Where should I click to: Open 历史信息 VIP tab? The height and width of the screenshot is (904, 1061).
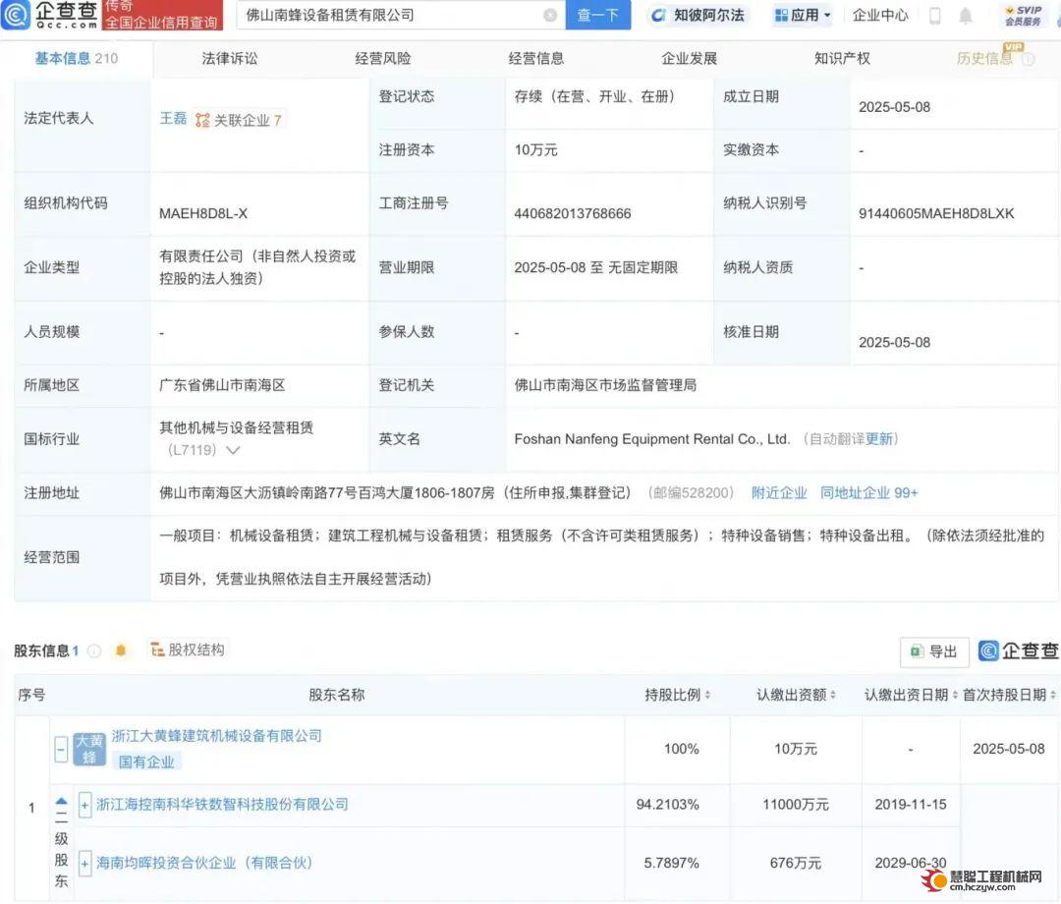984,58
